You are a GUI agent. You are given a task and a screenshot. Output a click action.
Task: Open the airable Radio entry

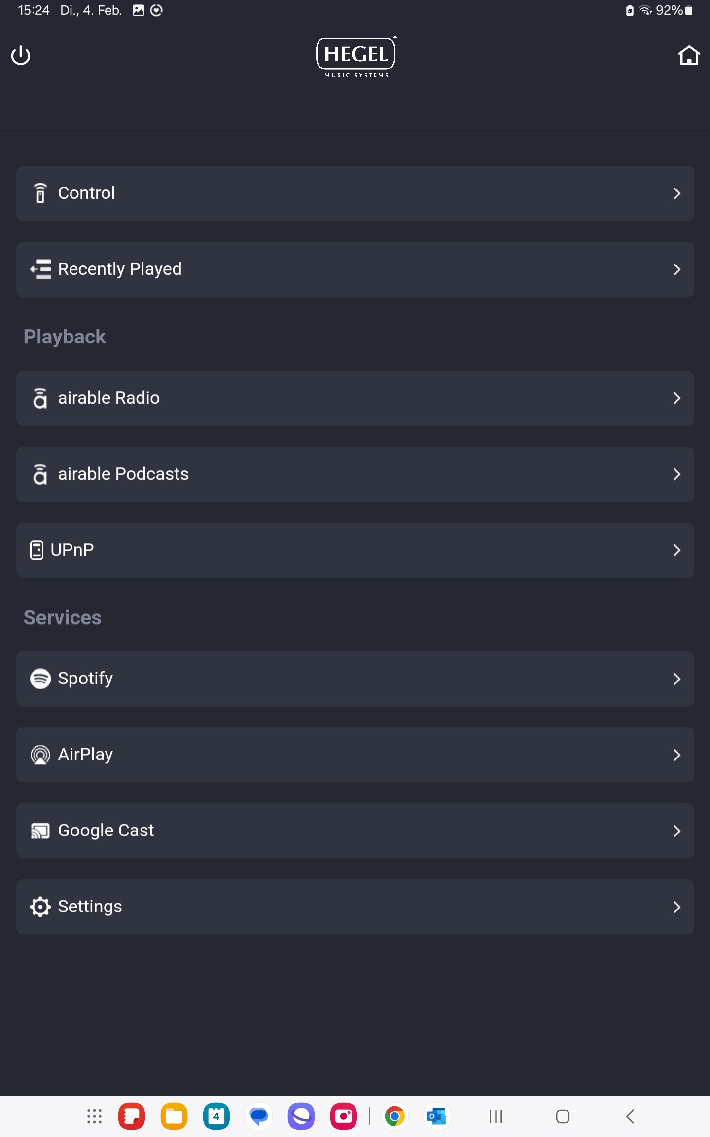pos(355,398)
